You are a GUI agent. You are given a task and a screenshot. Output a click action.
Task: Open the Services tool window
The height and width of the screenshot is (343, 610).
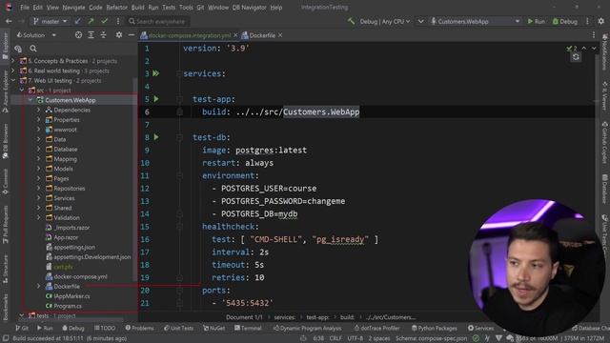click(480, 328)
